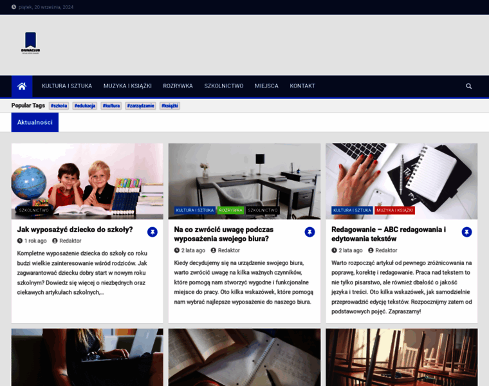This screenshot has width=489, height=386.
Task: Open the search magnifier icon
Action: click(x=468, y=86)
